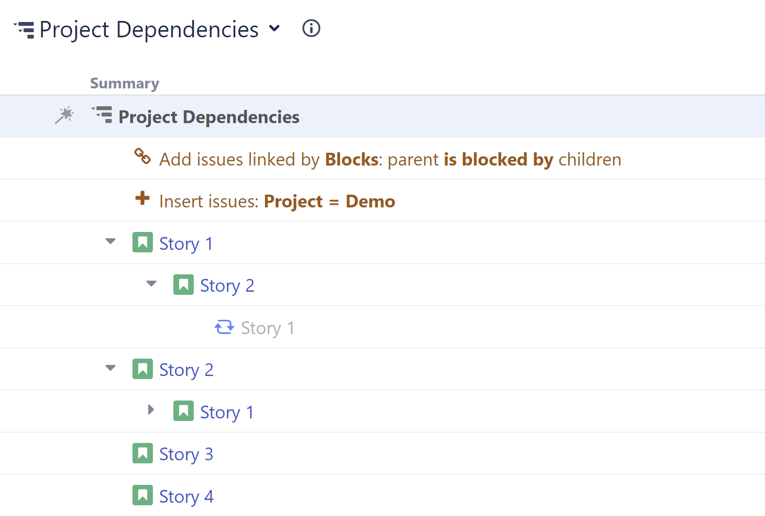Image resolution: width=765 pixels, height=516 pixels.
Task: Collapse the nested Story 2 under Story 1
Action: pyautogui.click(x=151, y=284)
